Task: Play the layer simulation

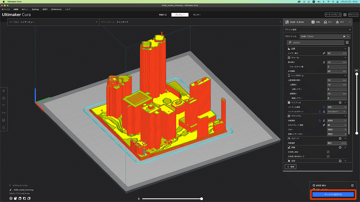Action: tap(139, 199)
